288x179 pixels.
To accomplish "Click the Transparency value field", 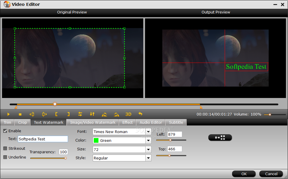I will pos(63,152).
